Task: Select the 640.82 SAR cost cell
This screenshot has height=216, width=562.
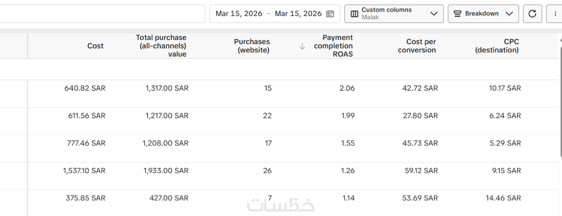Action: pyautogui.click(x=85, y=88)
